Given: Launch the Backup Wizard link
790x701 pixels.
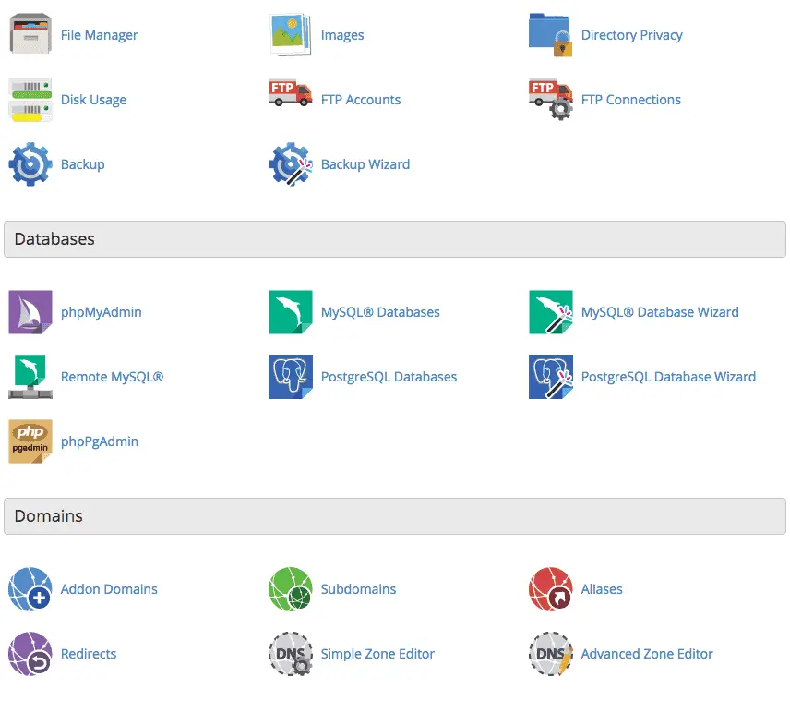Looking at the screenshot, I should 365,164.
